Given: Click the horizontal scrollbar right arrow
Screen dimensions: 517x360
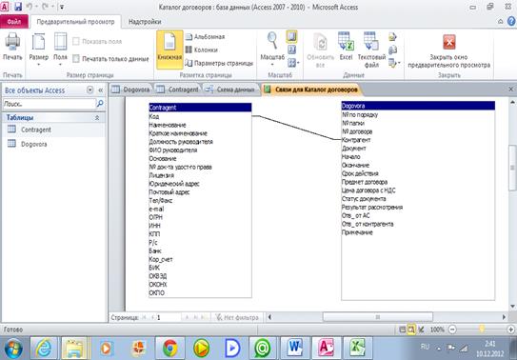Looking at the screenshot, I should pyautogui.click(x=504, y=317).
